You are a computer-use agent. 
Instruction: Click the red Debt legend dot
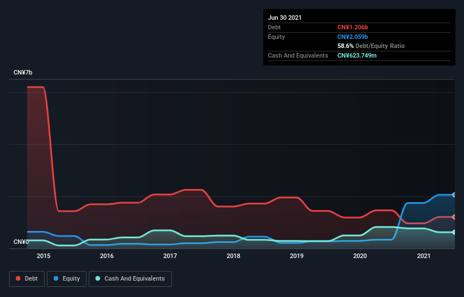point(18,278)
